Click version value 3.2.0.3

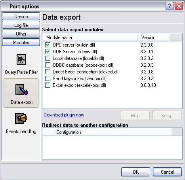(x=147, y=65)
